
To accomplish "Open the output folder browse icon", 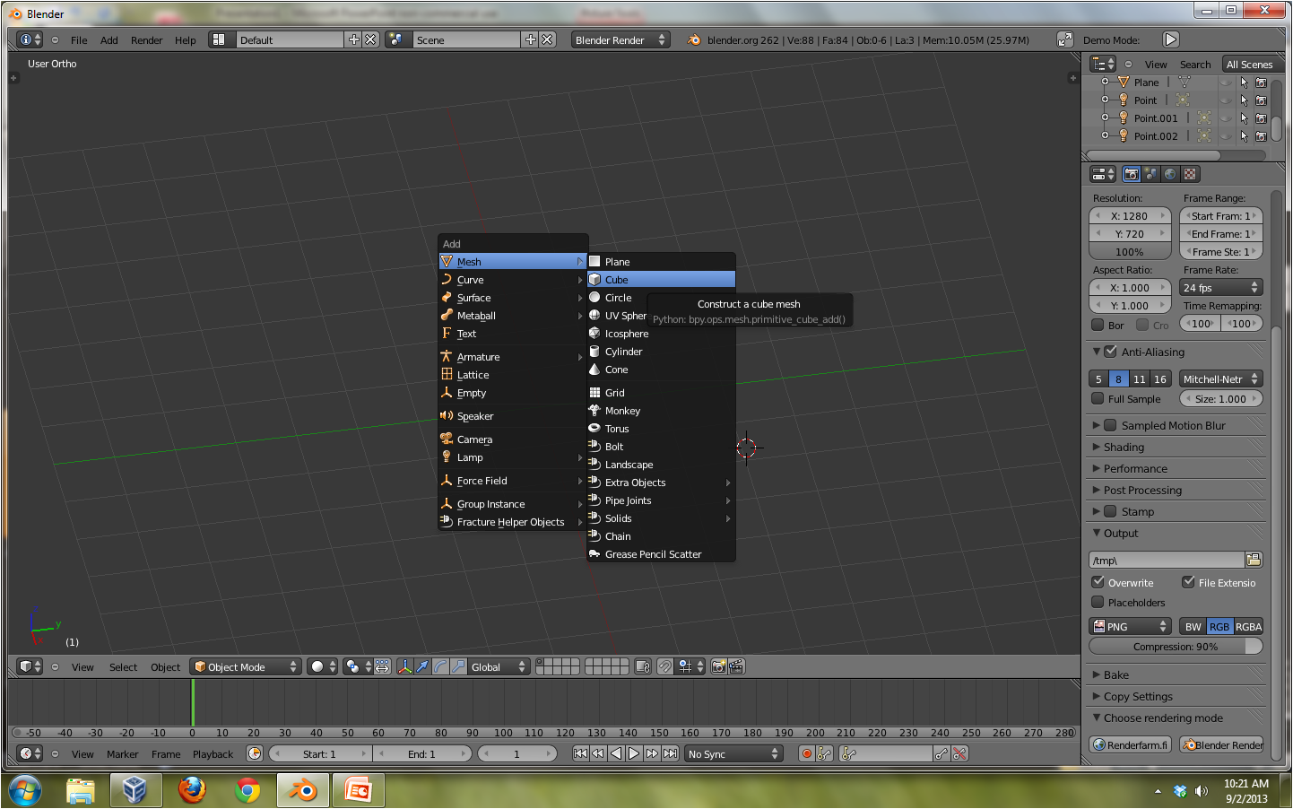I will [x=1254, y=560].
